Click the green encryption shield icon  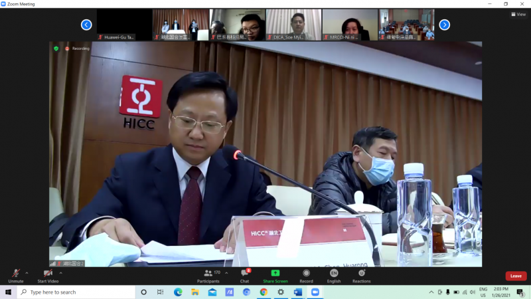pos(56,49)
